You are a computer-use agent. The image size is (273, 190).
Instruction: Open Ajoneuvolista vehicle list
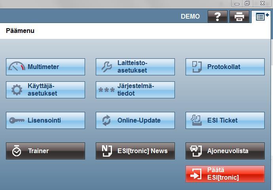coord(225,151)
